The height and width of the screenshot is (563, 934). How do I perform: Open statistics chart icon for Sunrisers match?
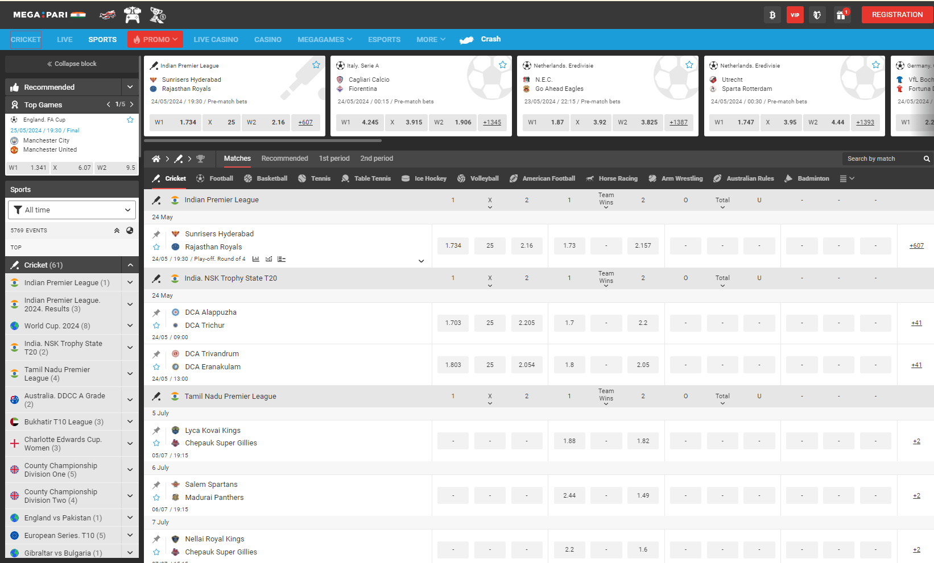tap(256, 259)
